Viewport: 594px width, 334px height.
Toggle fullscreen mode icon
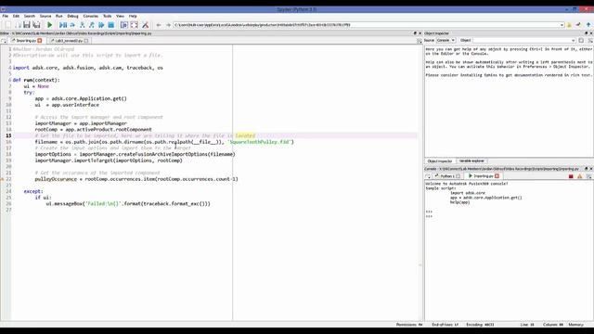pyautogui.click(x=134, y=25)
